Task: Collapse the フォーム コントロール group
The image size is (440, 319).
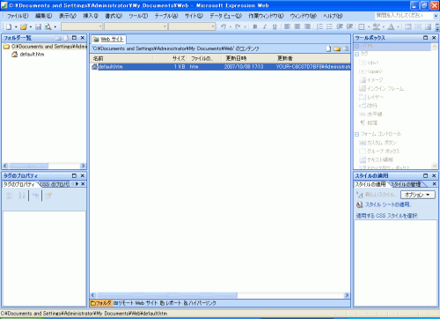Action: pyautogui.click(x=357, y=134)
